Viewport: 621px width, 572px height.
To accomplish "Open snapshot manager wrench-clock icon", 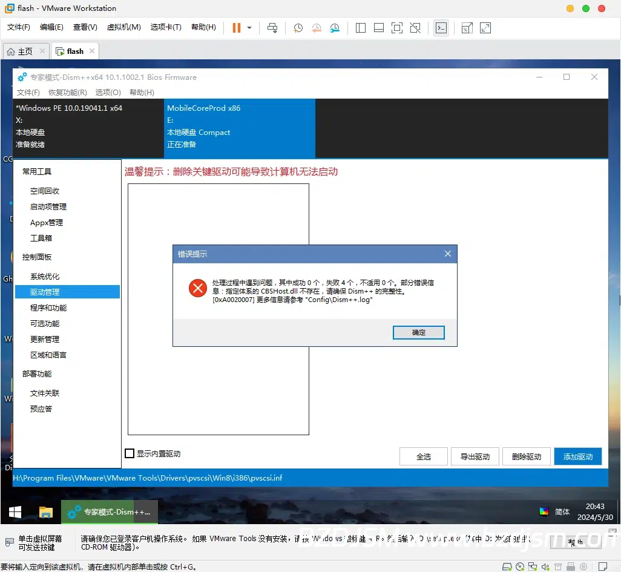I will pos(335,28).
